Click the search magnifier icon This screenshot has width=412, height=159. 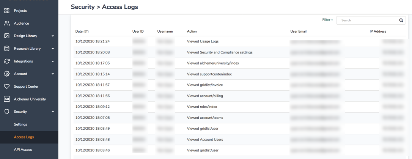[401, 20]
